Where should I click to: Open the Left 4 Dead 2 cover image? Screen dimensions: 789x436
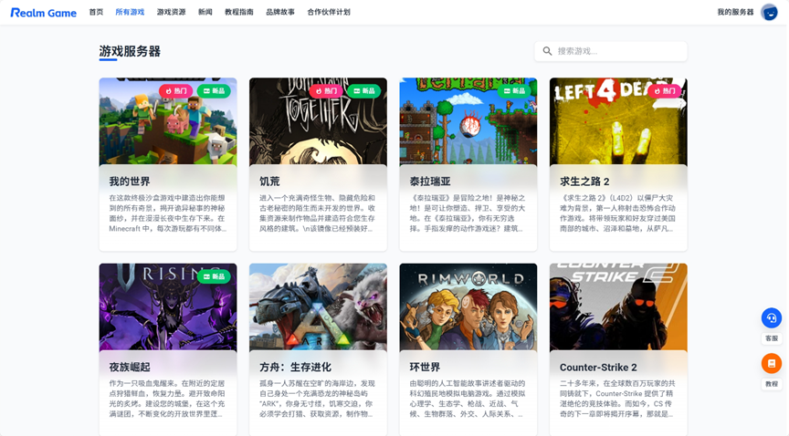click(618, 121)
